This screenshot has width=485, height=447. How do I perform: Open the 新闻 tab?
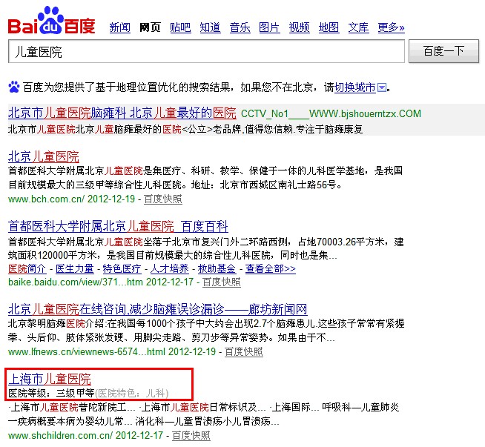tap(119, 28)
